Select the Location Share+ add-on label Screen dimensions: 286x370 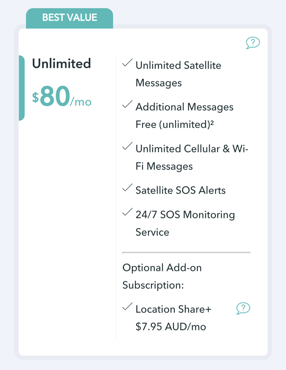pyautogui.click(x=173, y=309)
